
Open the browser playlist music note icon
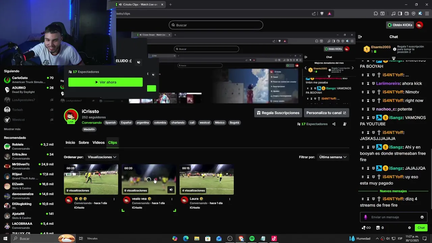click(393, 13)
